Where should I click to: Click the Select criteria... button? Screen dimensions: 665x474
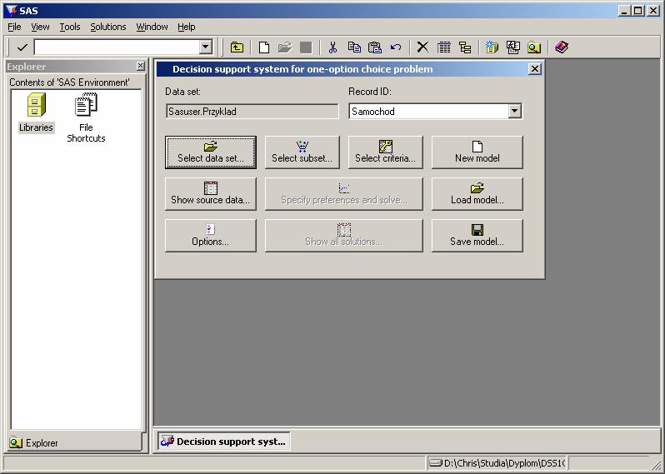coord(386,152)
